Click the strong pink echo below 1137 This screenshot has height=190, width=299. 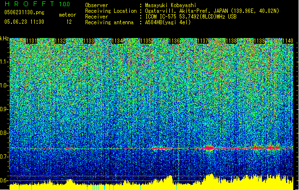(209, 148)
